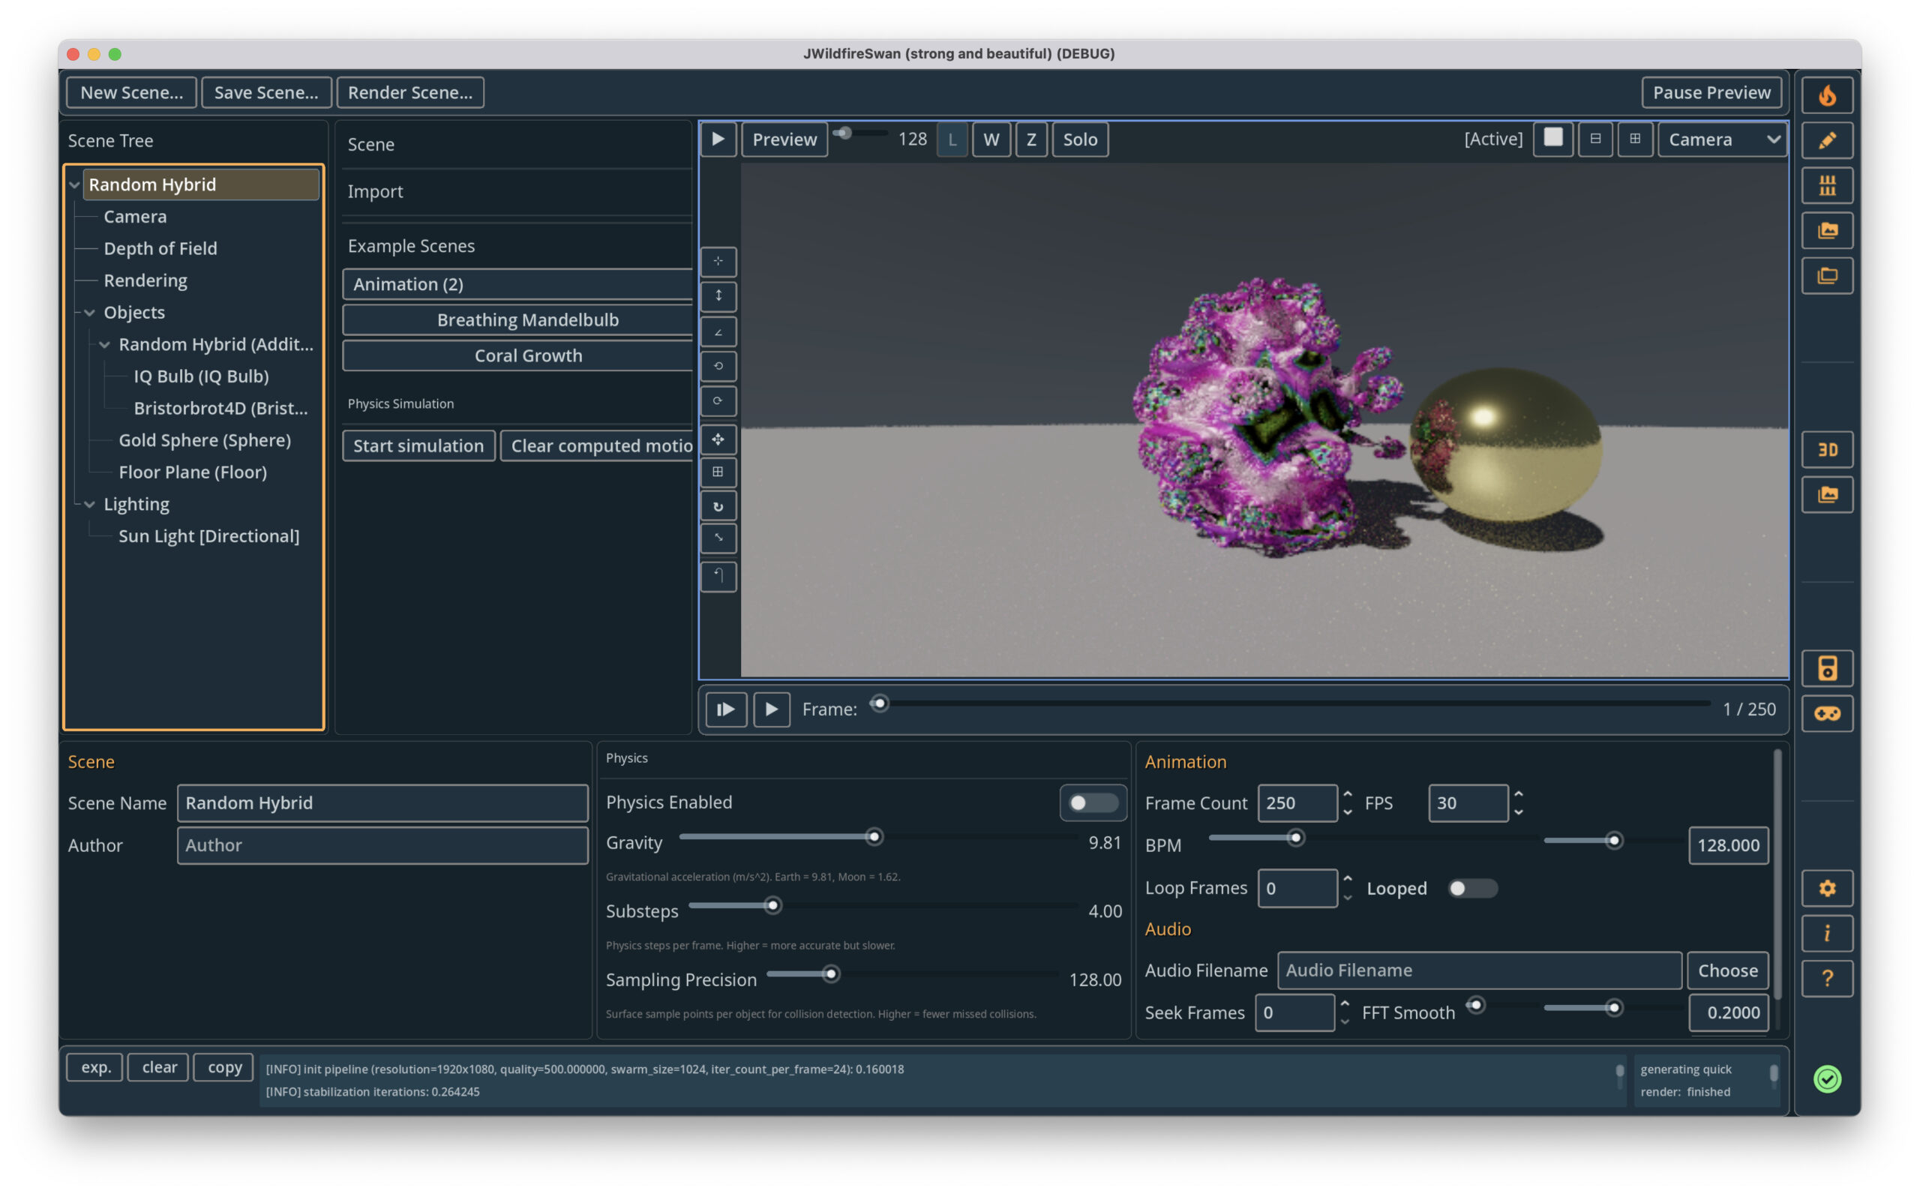The height and width of the screenshot is (1194, 1920).
Task: Click the green checkmark status icon
Action: click(1826, 1078)
